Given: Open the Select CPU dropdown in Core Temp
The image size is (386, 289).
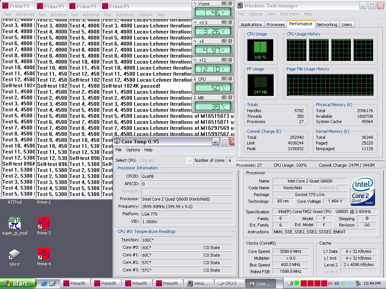Looking at the screenshot, I should 189,160.
